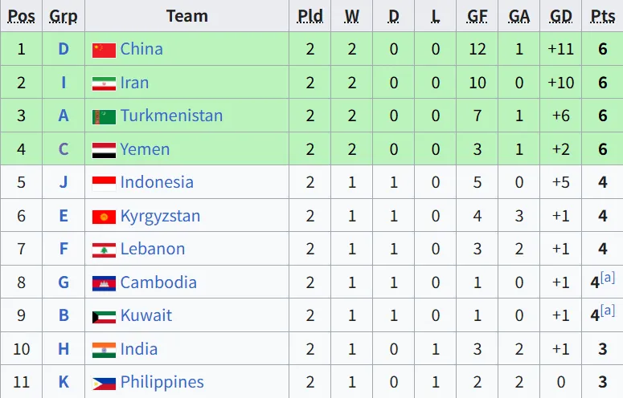Open the Turkmenistan team link
The image size is (623, 398).
point(171,116)
